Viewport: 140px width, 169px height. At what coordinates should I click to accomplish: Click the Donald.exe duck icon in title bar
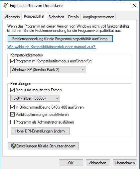click(5, 5)
